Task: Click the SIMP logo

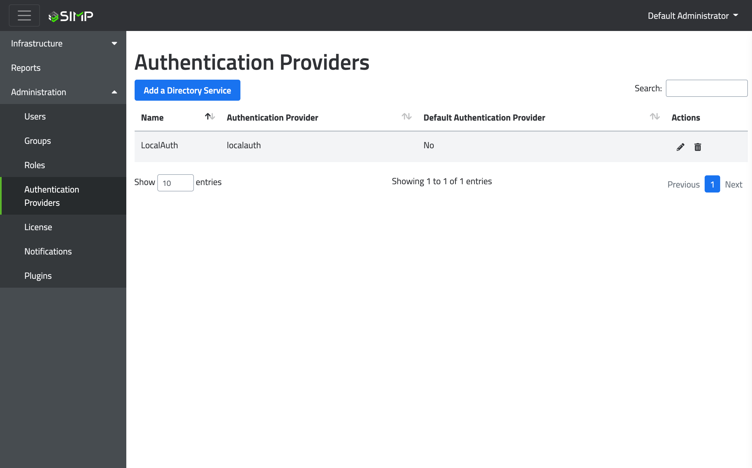Action: (71, 16)
